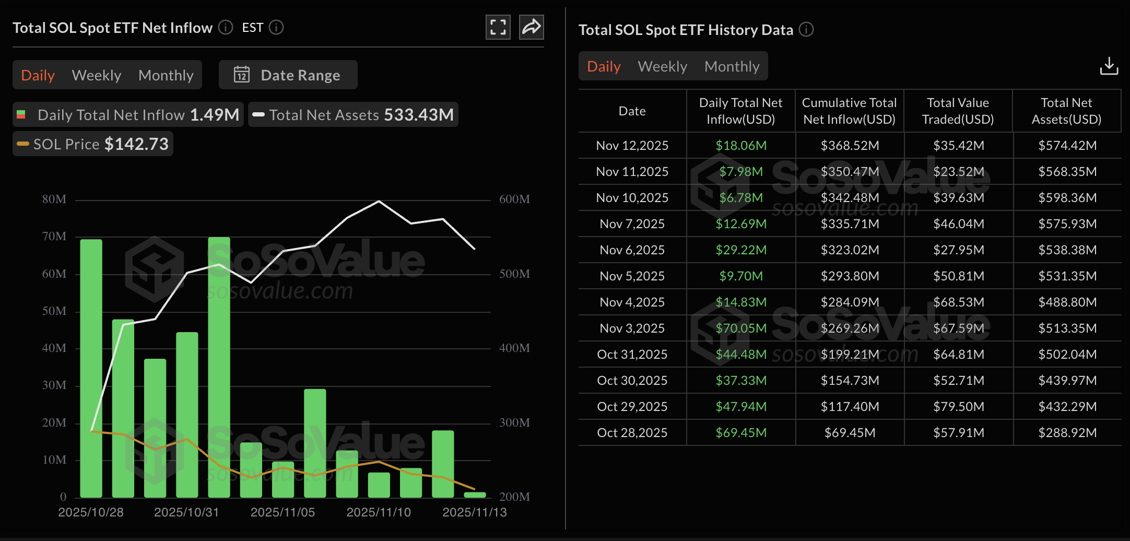Click the download icon for History Data

click(1109, 66)
